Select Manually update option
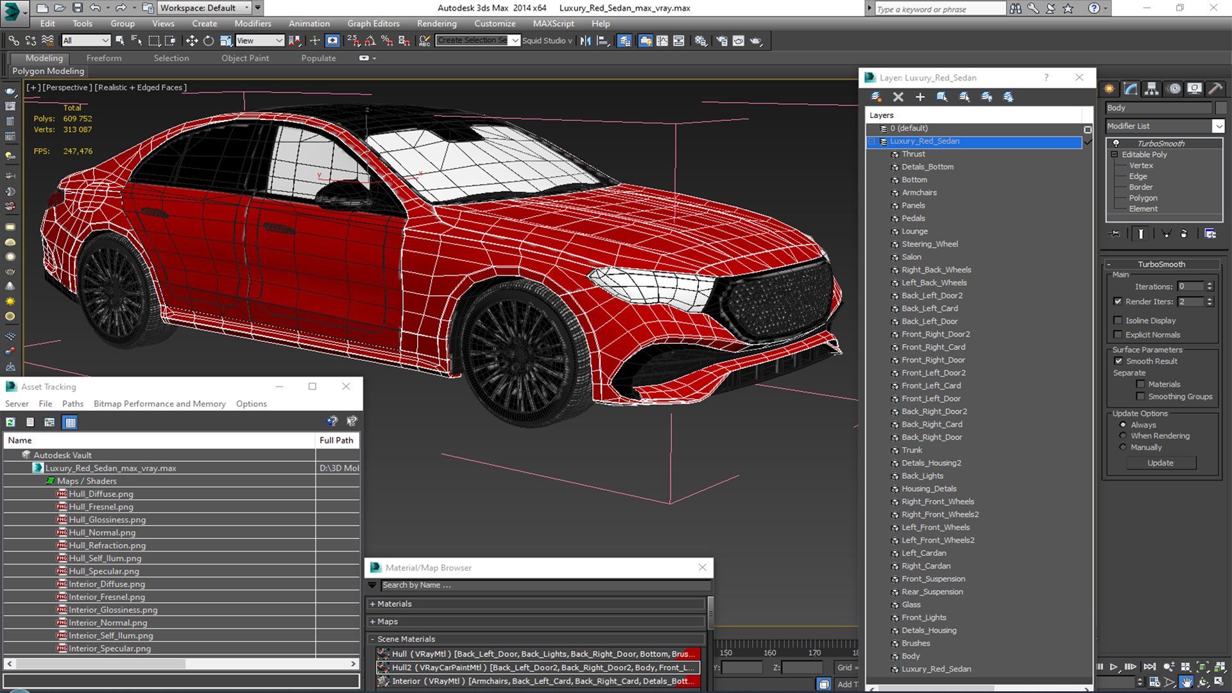 coord(1123,447)
